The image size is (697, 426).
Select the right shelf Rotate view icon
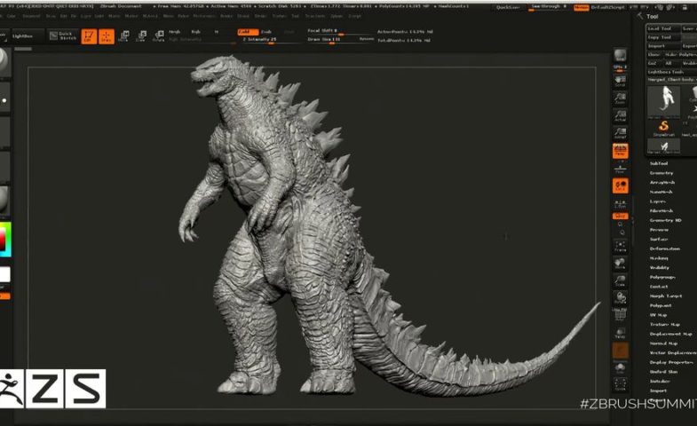620,297
